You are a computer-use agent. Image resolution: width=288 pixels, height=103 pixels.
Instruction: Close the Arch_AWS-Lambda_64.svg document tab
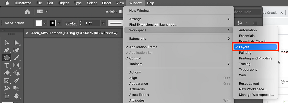(x=27, y=33)
